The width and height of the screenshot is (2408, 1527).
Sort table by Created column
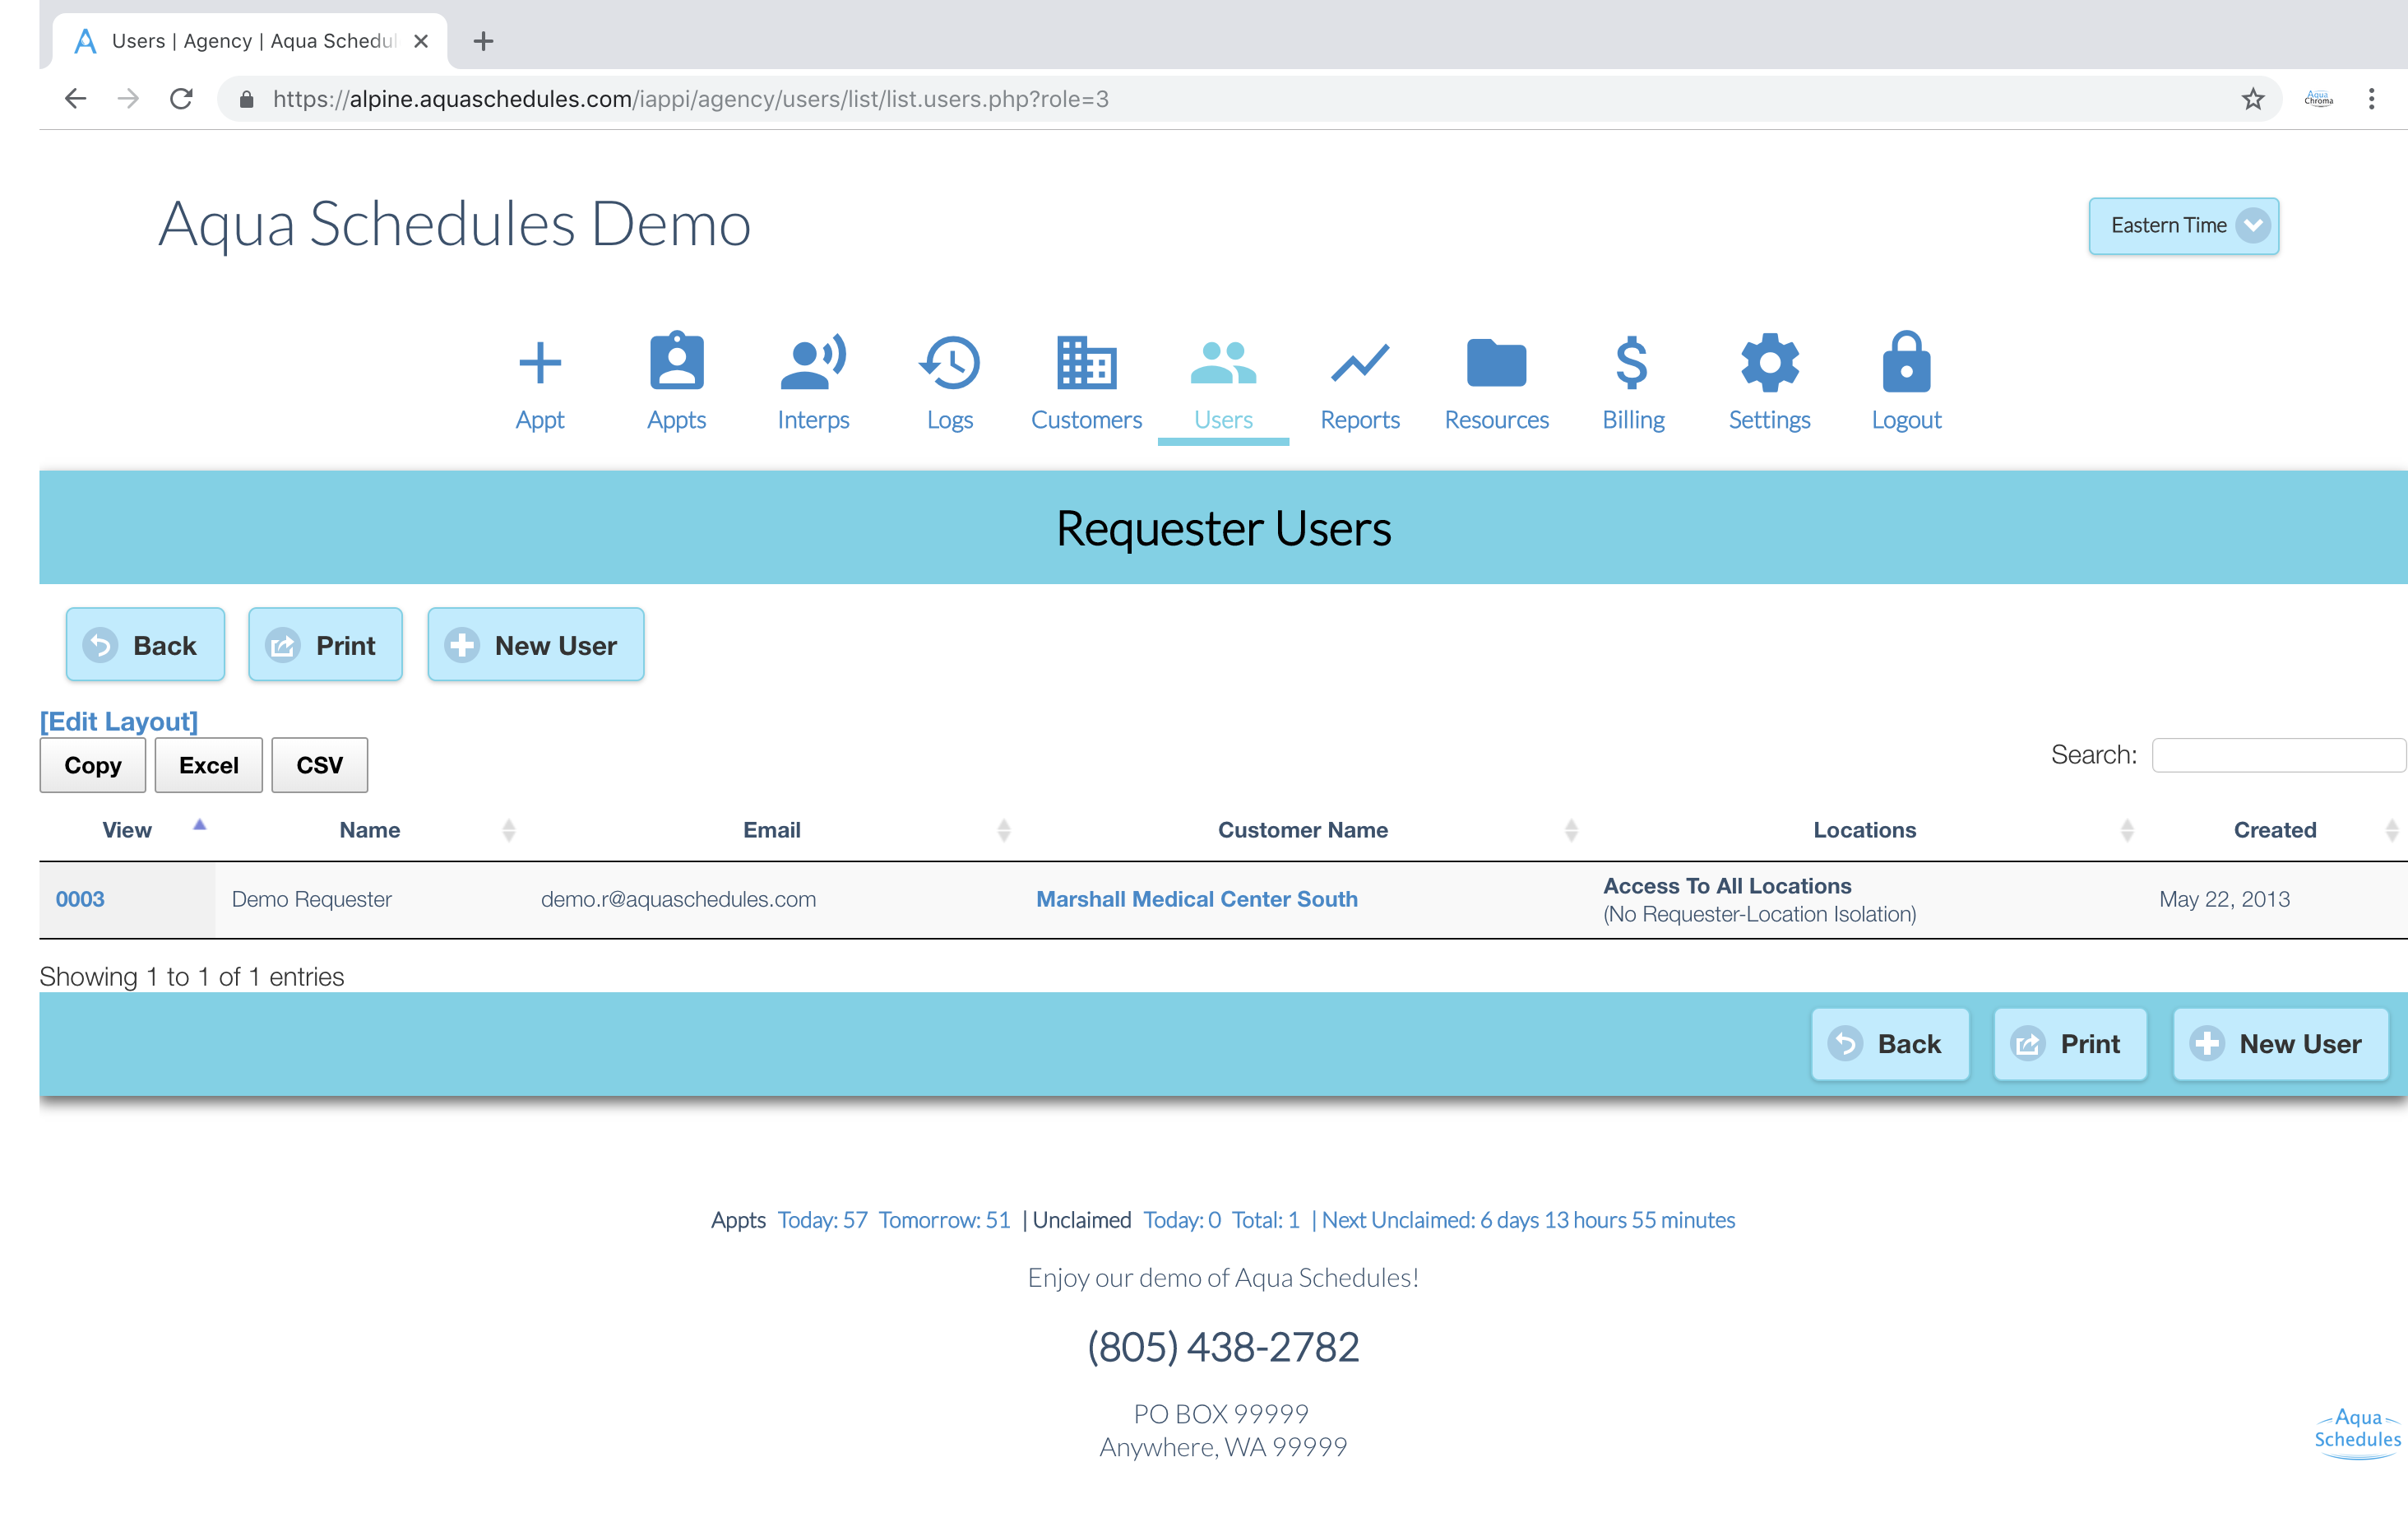point(2274,829)
